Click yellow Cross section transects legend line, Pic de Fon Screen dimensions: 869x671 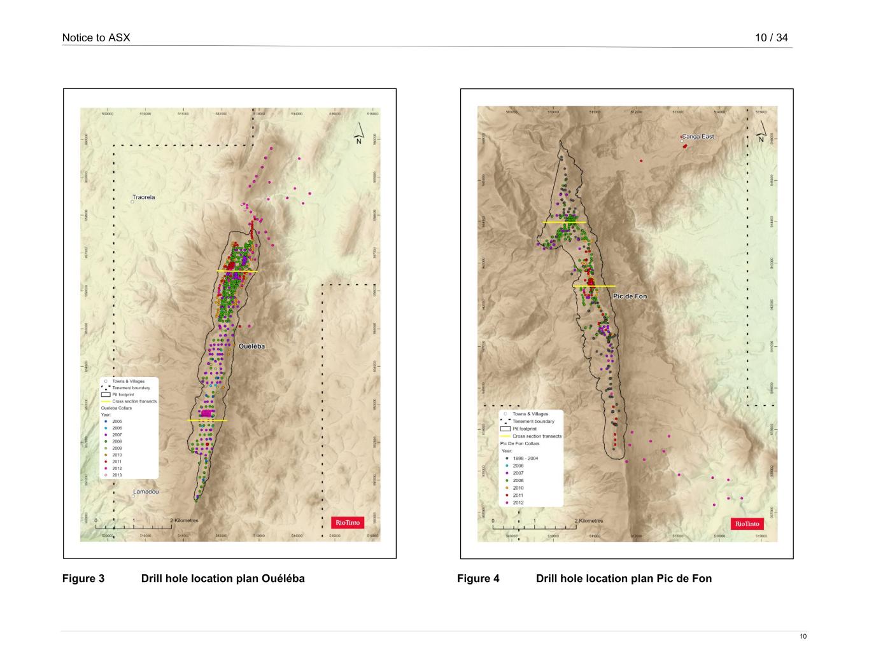point(505,436)
